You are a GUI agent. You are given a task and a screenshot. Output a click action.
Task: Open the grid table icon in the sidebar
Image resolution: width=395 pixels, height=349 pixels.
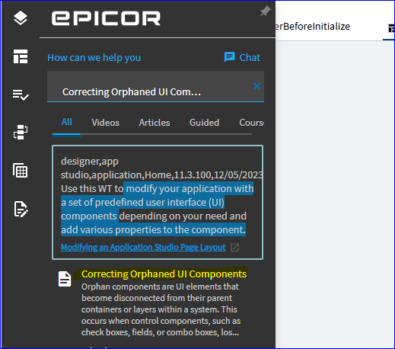(x=21, y=171)
